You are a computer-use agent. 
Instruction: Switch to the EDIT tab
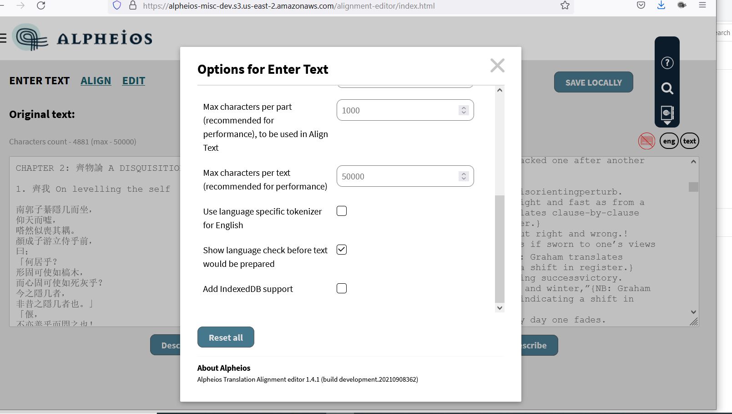pyautogui.click(x=133, y=81)
